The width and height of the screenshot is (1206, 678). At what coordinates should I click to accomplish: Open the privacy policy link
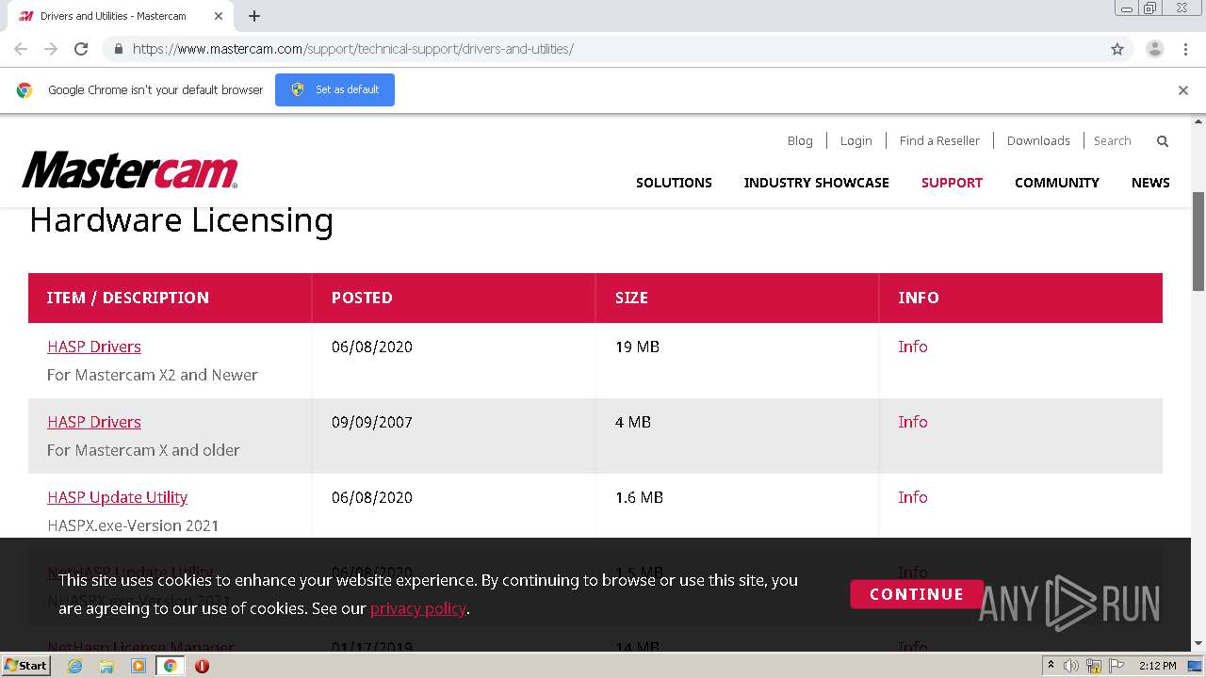click(x=418, y=608)
